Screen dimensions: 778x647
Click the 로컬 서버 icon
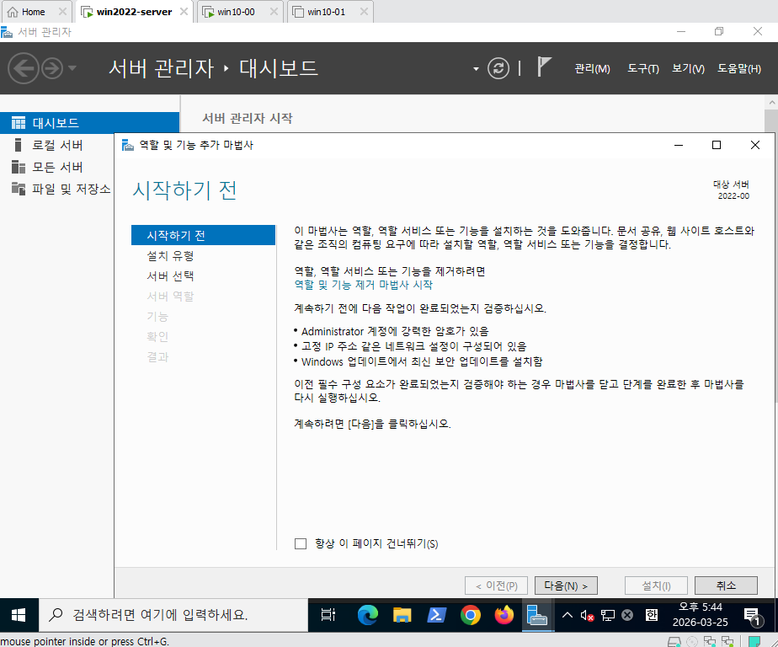tap(19, 145)
